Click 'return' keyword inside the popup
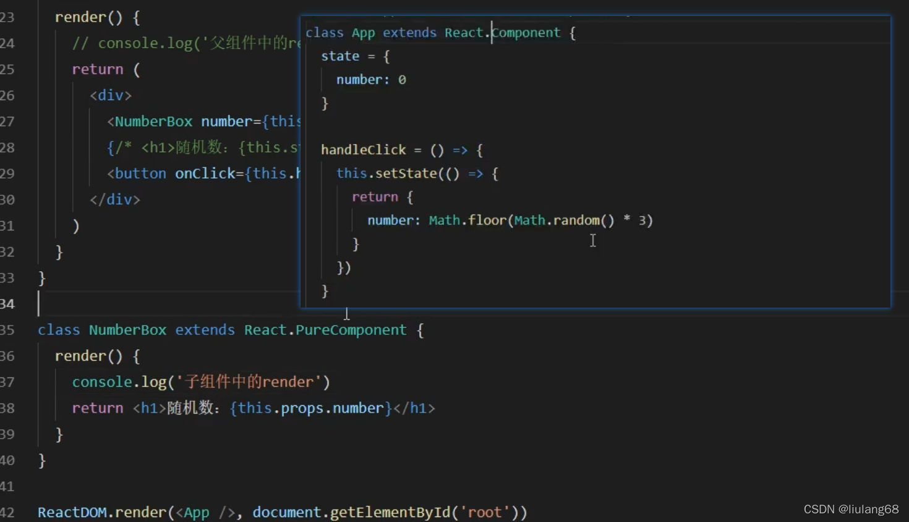The width and height of the screenshot is (909, 522). point(375,197)
